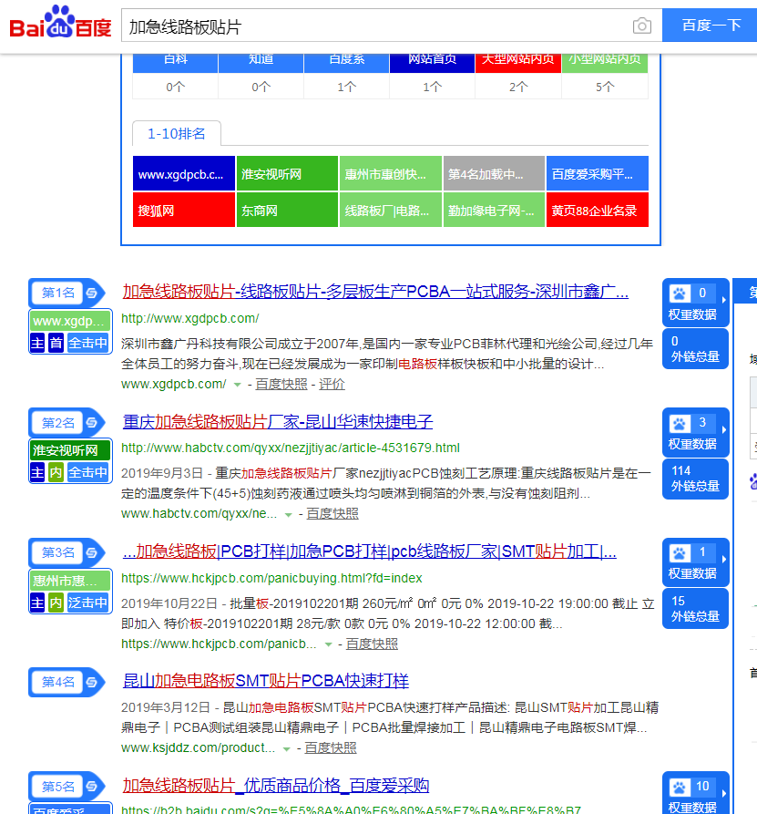Click 全击中 tag under 淮安视听网 label
Image resolution: width=757 pixels, height=814 pixels.
point(88,473)
